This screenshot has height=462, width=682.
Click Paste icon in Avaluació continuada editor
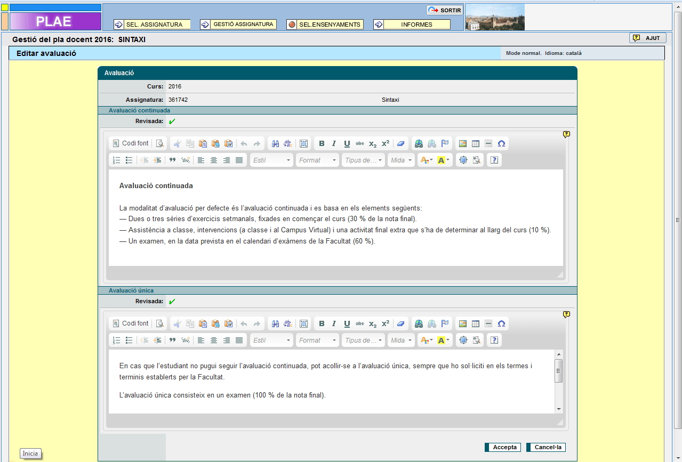pyautogui.click(x=203, y=143)
